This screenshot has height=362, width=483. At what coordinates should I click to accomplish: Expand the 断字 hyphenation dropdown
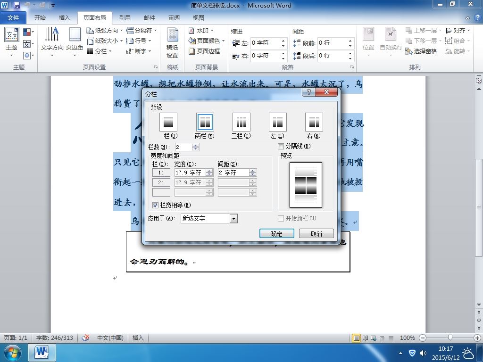150,51
